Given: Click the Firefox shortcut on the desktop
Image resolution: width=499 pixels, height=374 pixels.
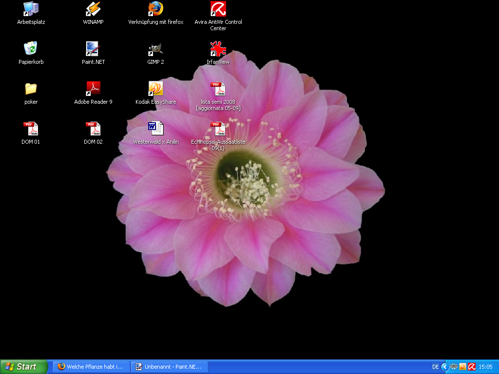Looking at the screenshot, I should pos(155,9).
